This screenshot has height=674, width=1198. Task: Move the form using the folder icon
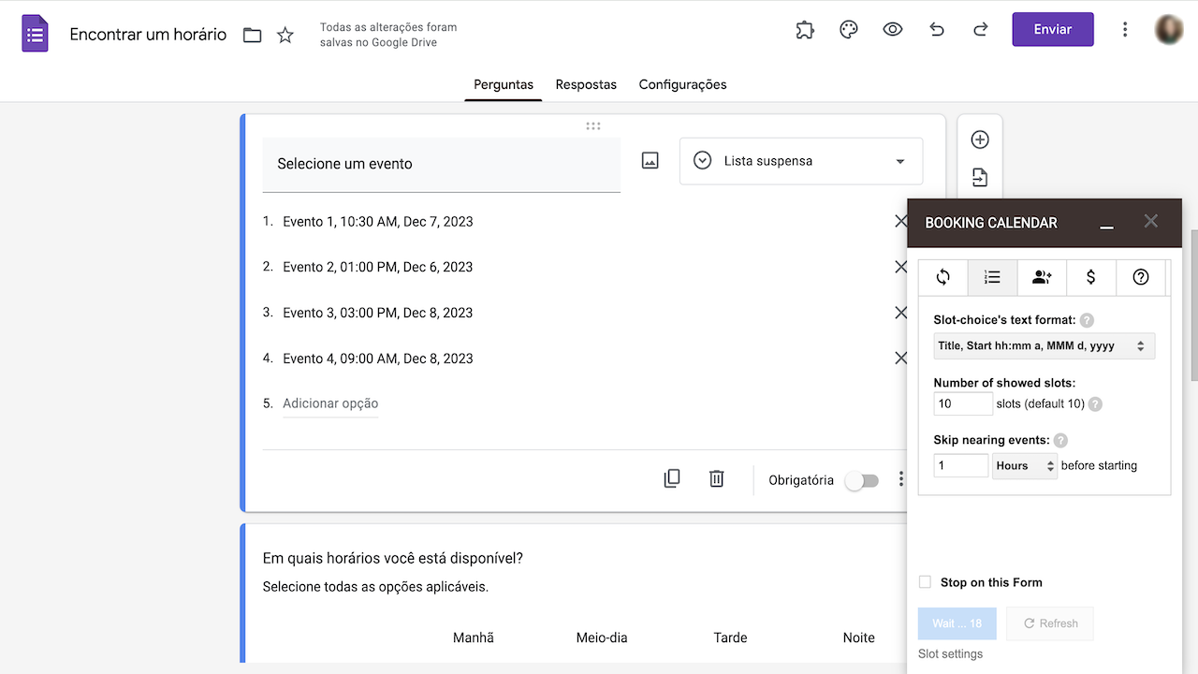252,36
